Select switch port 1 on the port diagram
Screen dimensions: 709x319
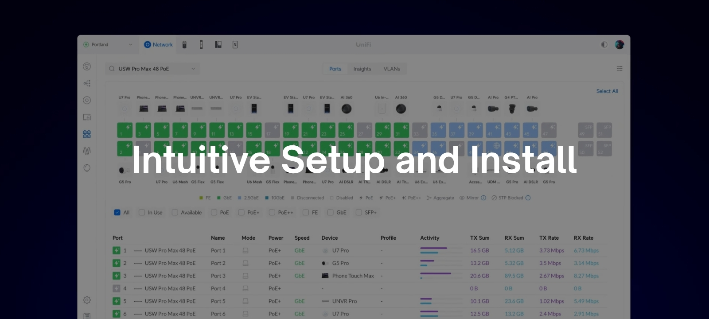click(x=125, y=130)
